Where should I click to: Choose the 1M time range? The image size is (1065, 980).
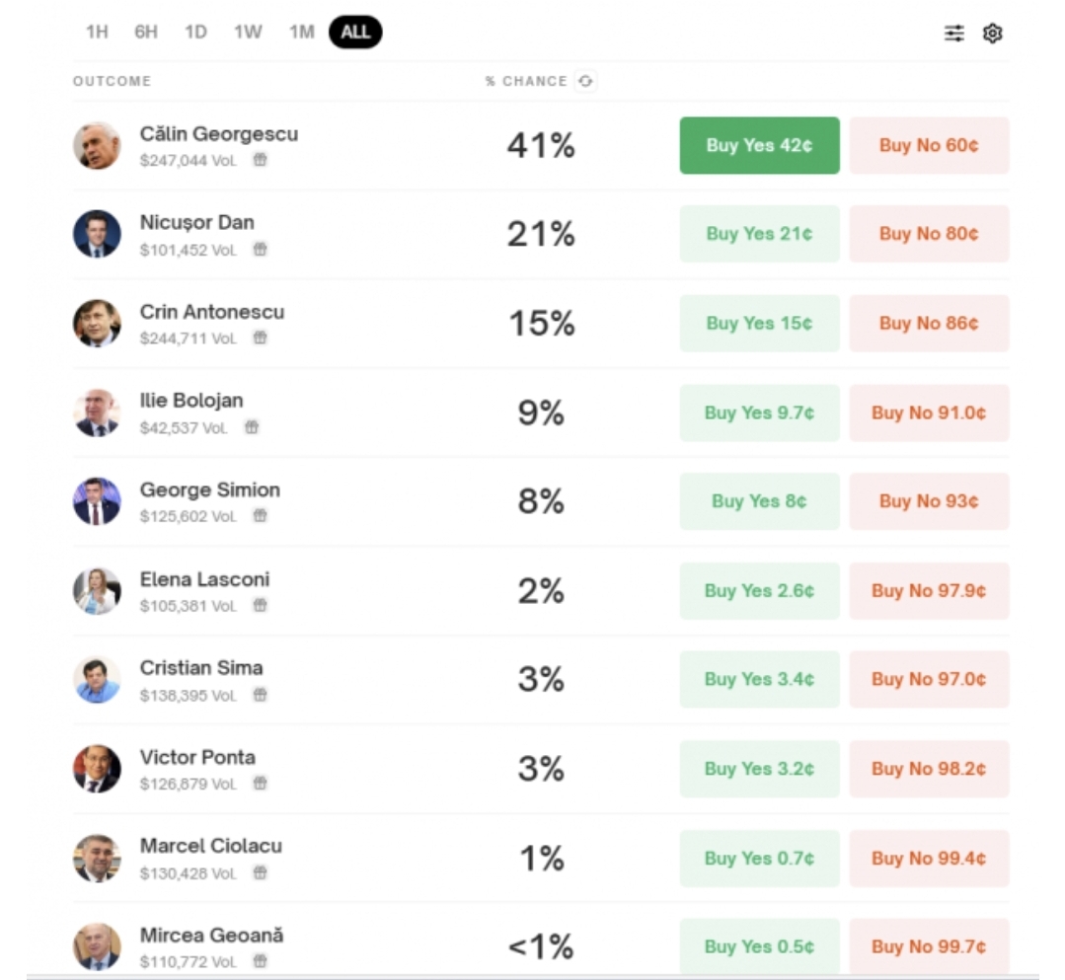[x=301, y=33]
